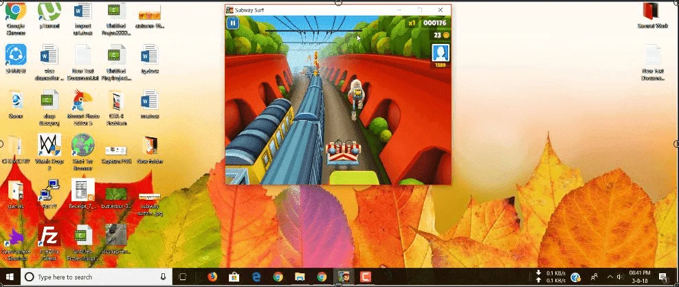The width and height of the screenshot is (679, 287).
Task: Select the subway surfers.jpg file
Action: [149, 203]
